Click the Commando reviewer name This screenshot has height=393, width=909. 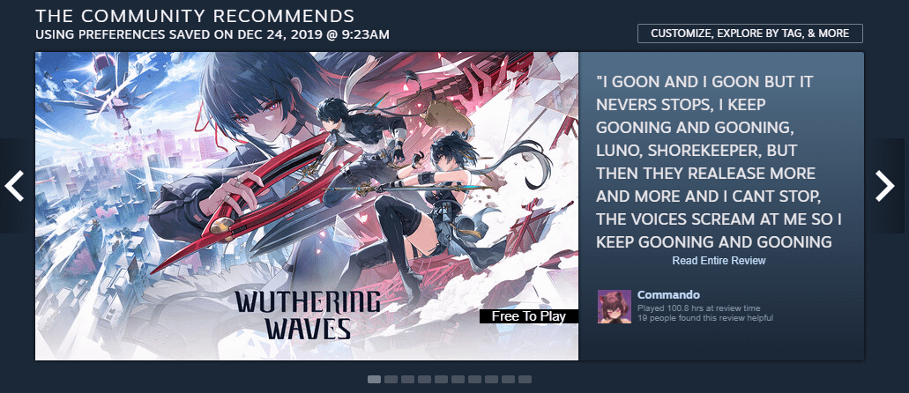pos(668,295)
